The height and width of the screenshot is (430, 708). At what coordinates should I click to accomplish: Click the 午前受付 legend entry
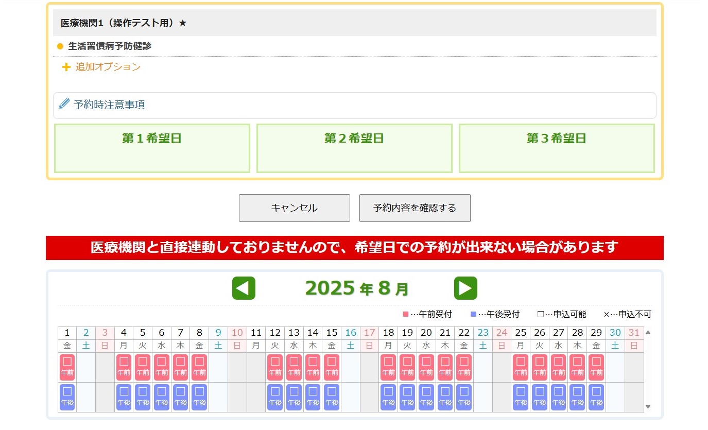pyautogui.click(x=427, y=314)
